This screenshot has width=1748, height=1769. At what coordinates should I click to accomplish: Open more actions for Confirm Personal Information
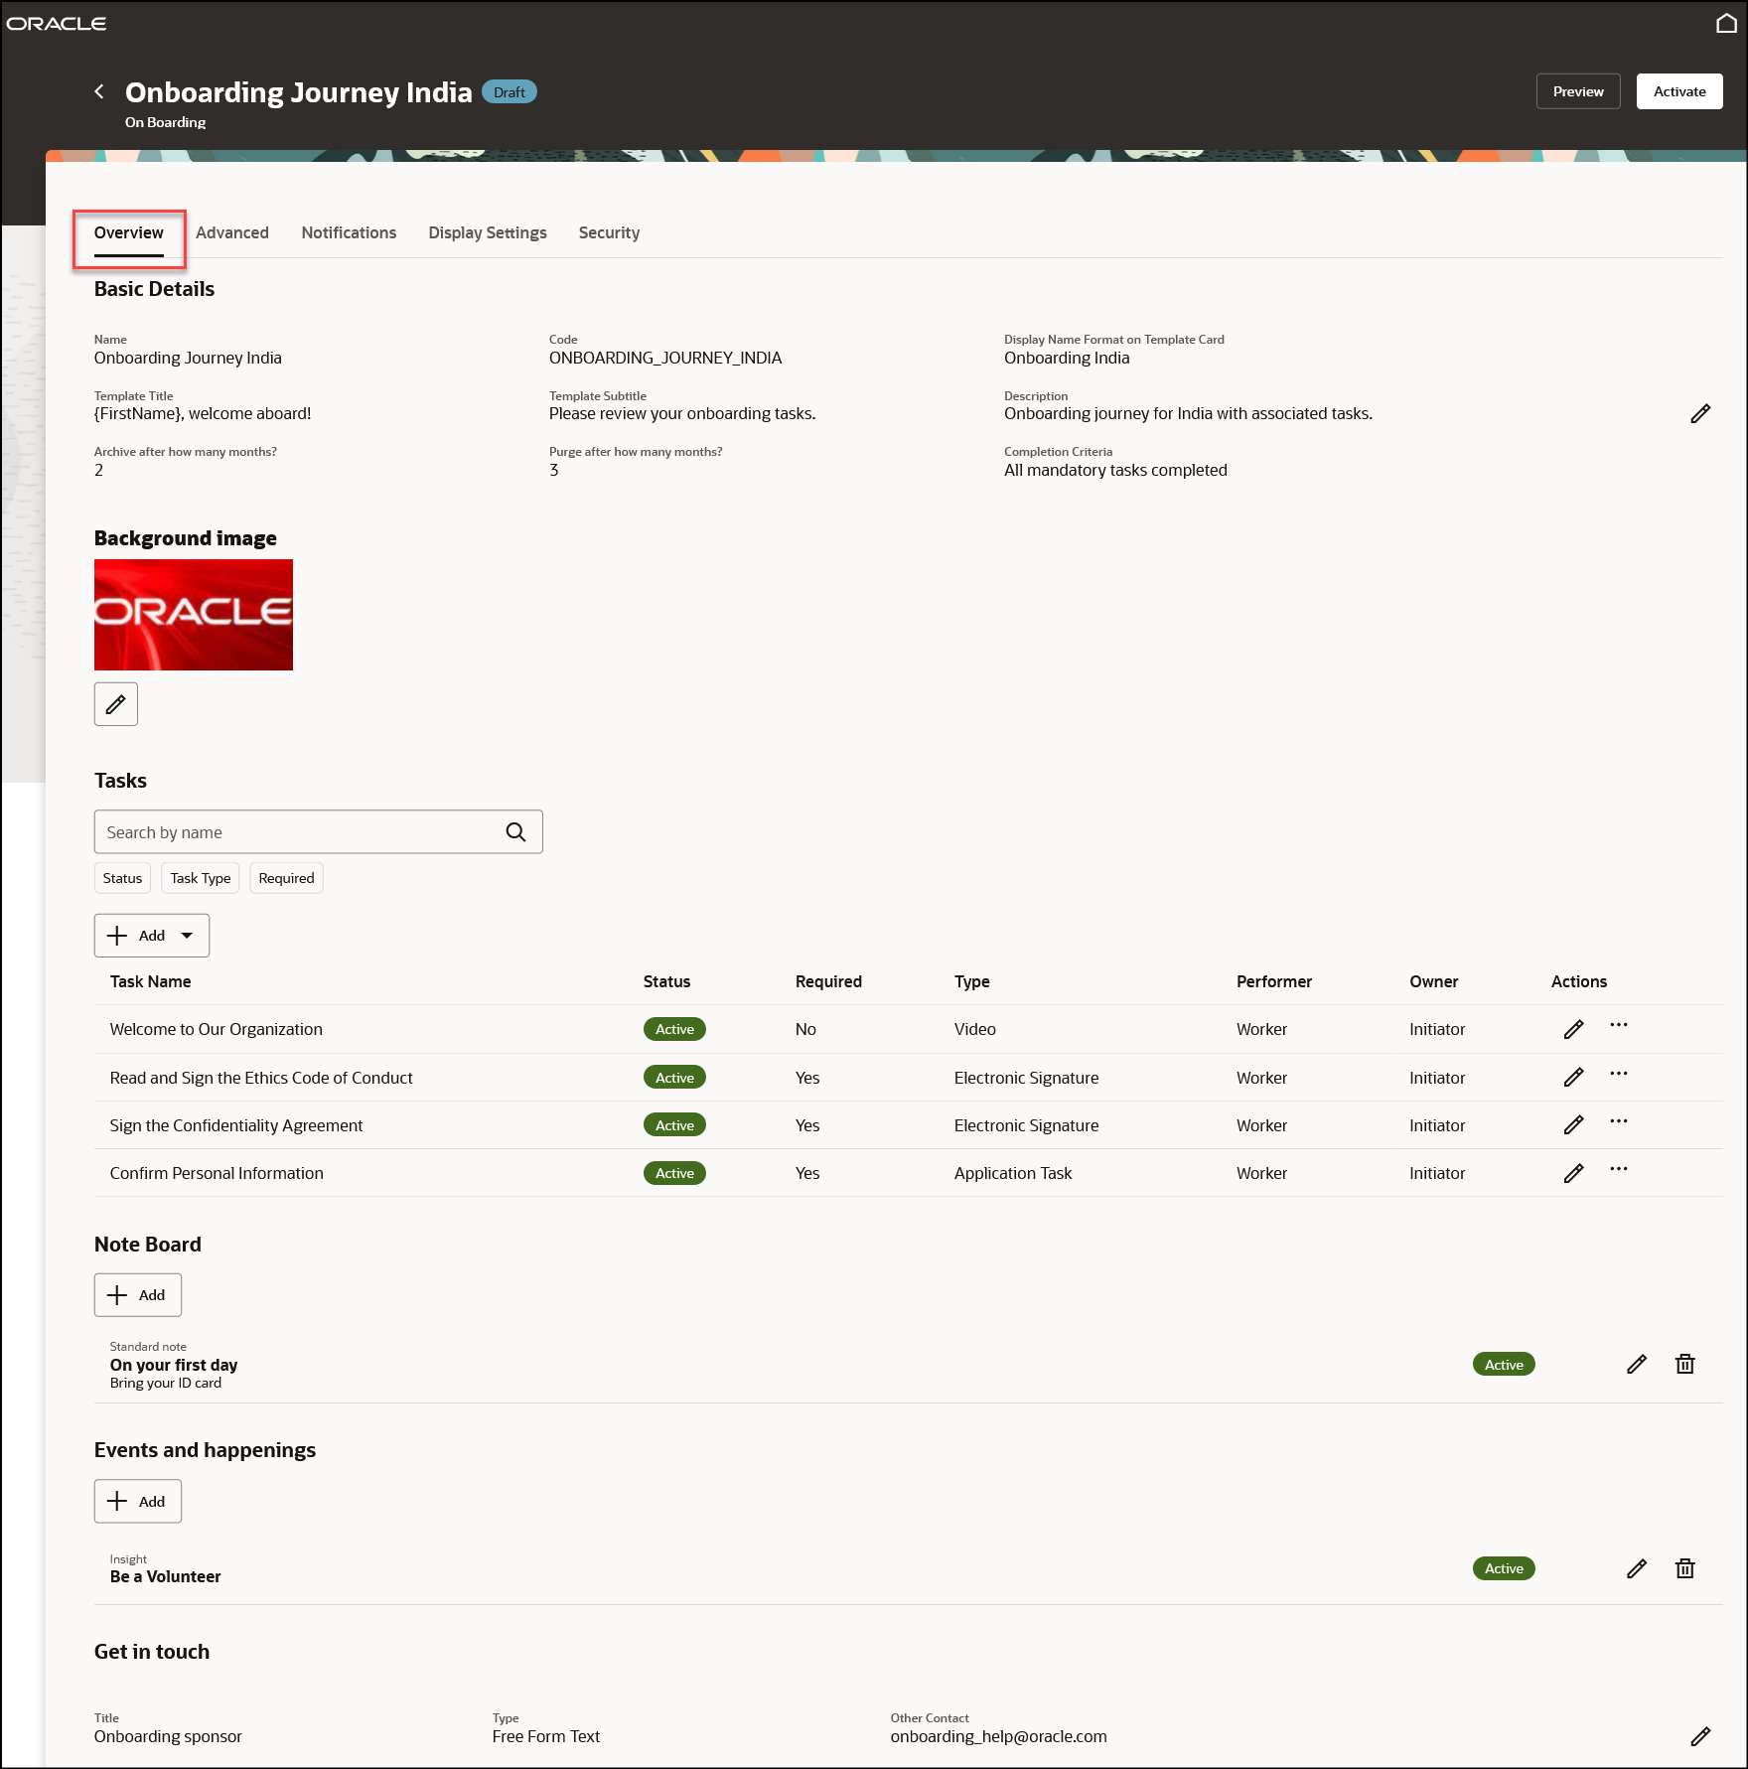1619,1169
